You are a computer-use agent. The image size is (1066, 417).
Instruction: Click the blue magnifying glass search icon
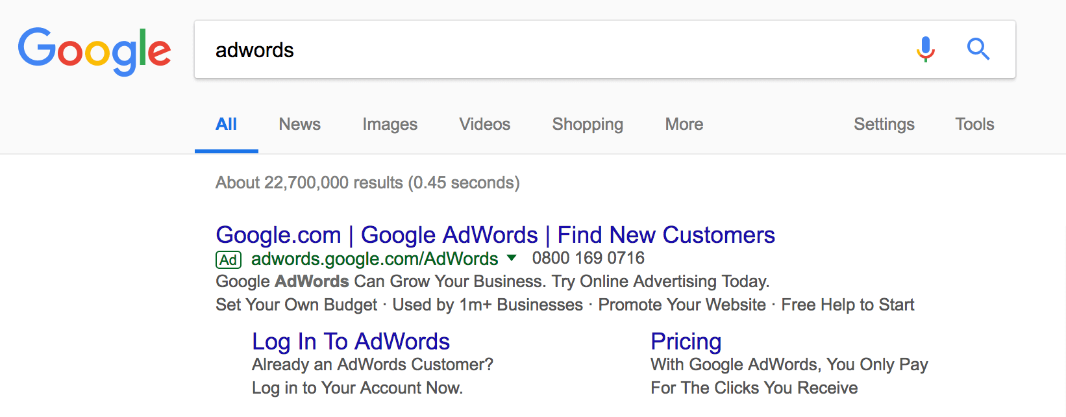978,49
